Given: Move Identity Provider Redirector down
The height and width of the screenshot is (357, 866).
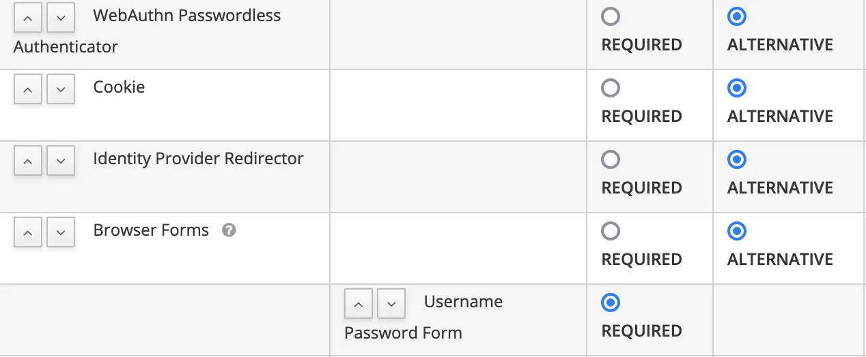Looking at the screenshot, I should pos(61,161).
